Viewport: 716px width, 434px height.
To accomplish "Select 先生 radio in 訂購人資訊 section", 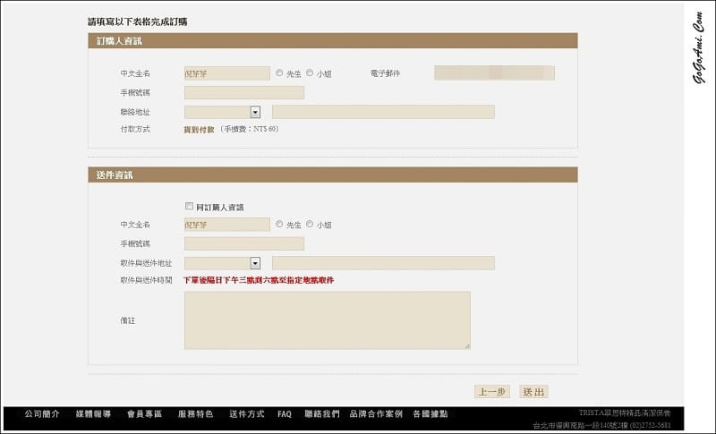I will (x=279, y=73).
